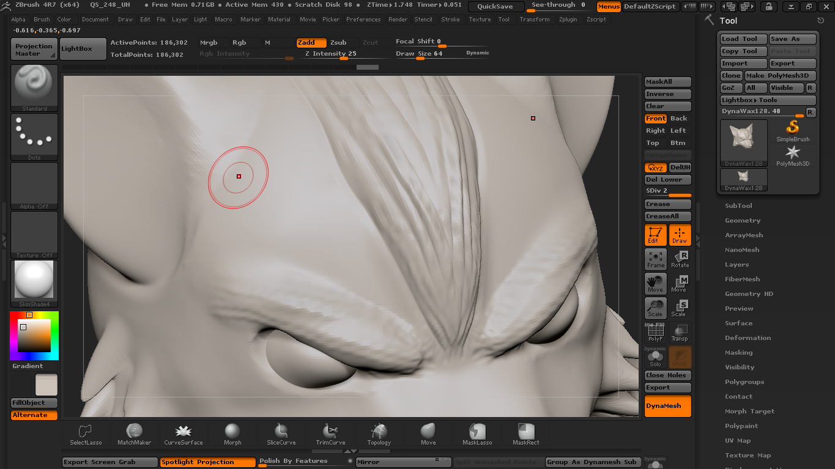Open the Alpha Off selector
Image resolution: width=835 pixels, height=469 pixels.
click(34, 186)
